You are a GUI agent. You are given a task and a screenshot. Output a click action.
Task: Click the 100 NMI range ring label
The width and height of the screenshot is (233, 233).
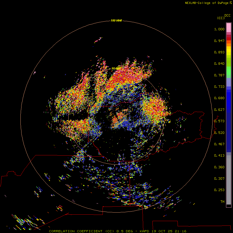116,20
